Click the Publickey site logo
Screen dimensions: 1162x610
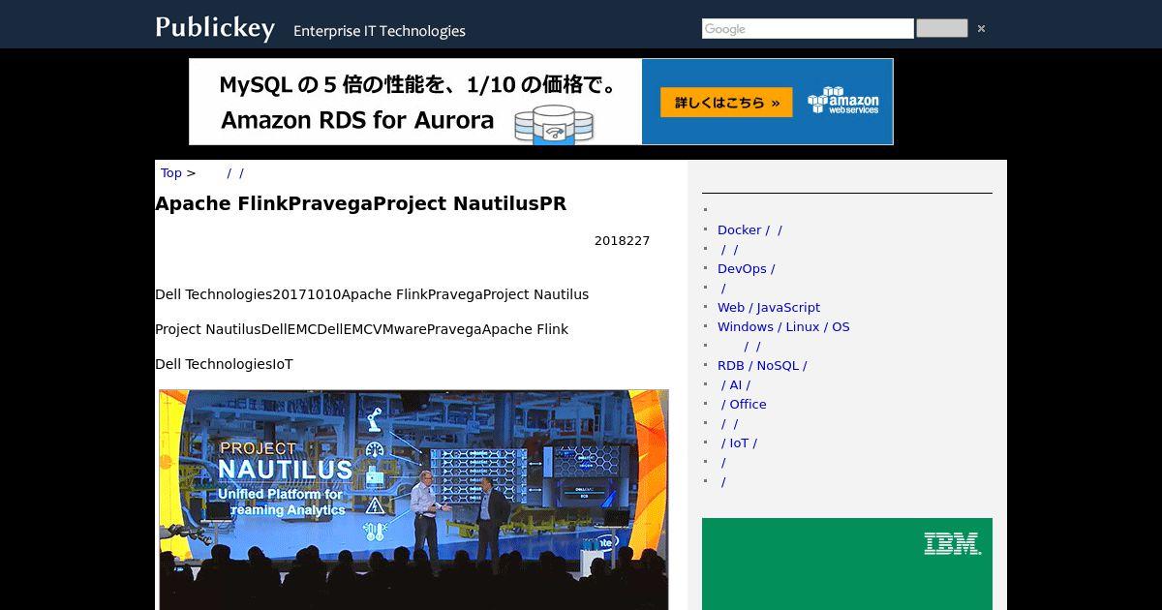[x=215, y=28]
